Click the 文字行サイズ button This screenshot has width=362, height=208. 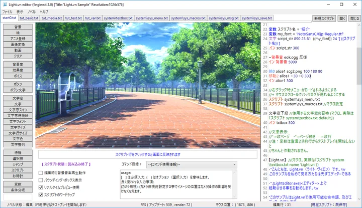(18, 133)
